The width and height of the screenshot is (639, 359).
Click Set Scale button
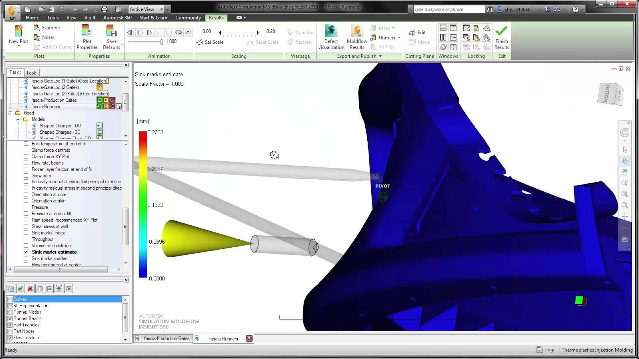tap(210, 42)
